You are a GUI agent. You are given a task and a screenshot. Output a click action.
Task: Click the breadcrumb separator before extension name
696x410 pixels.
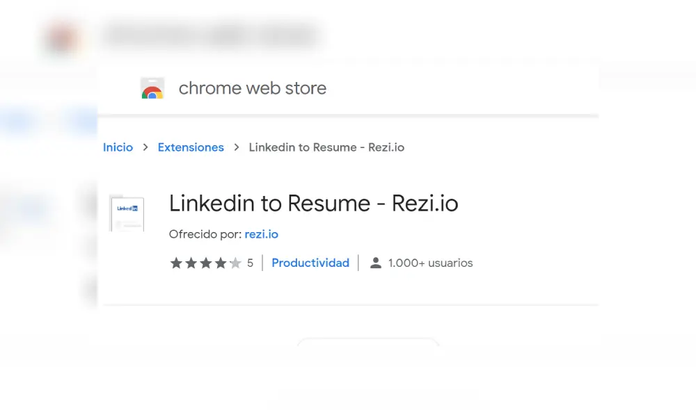(x=237, y=147)
